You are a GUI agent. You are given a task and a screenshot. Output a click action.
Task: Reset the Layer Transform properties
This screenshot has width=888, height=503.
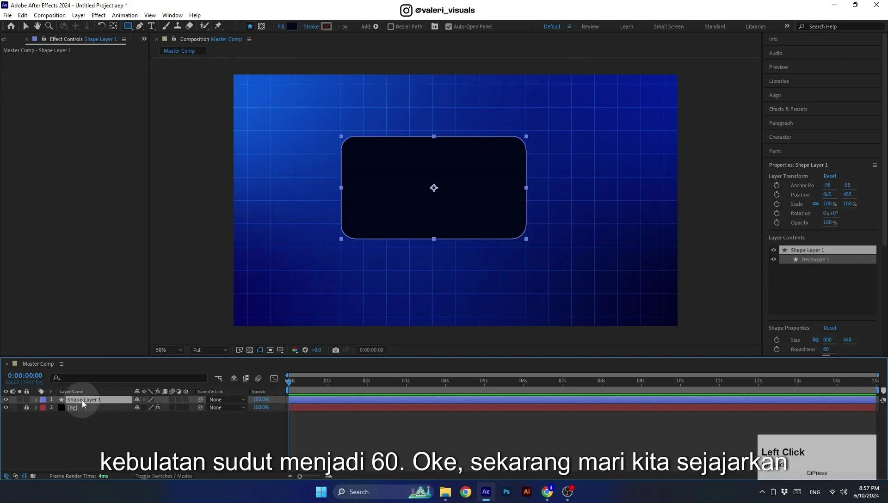click(830, 176)
